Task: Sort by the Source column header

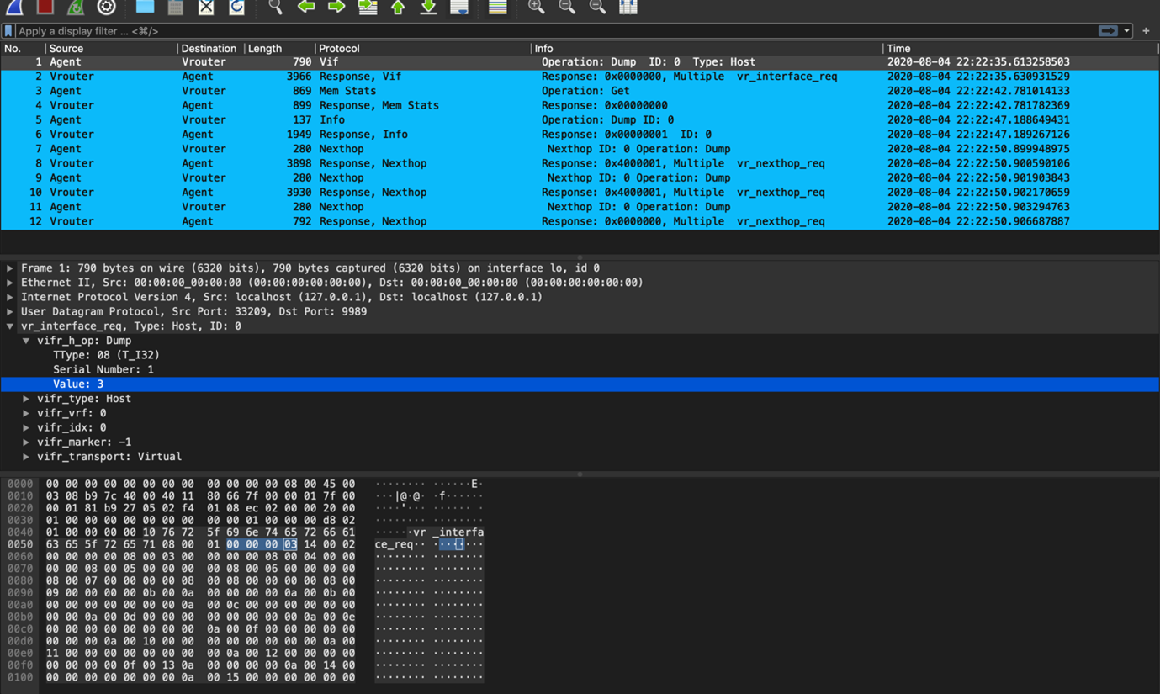Action: pyautogui.click(x=111, y=49)
